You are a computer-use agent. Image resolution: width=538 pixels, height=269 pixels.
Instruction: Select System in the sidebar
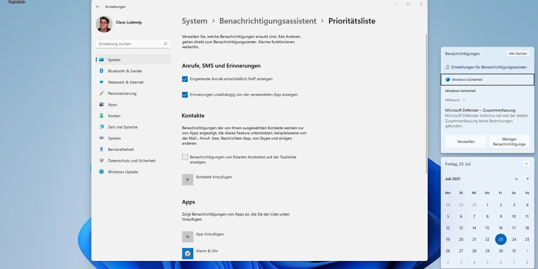(133, 60)
